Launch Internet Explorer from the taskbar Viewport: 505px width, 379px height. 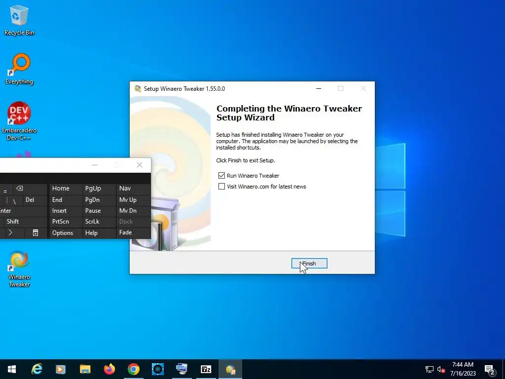click(36, 369)
